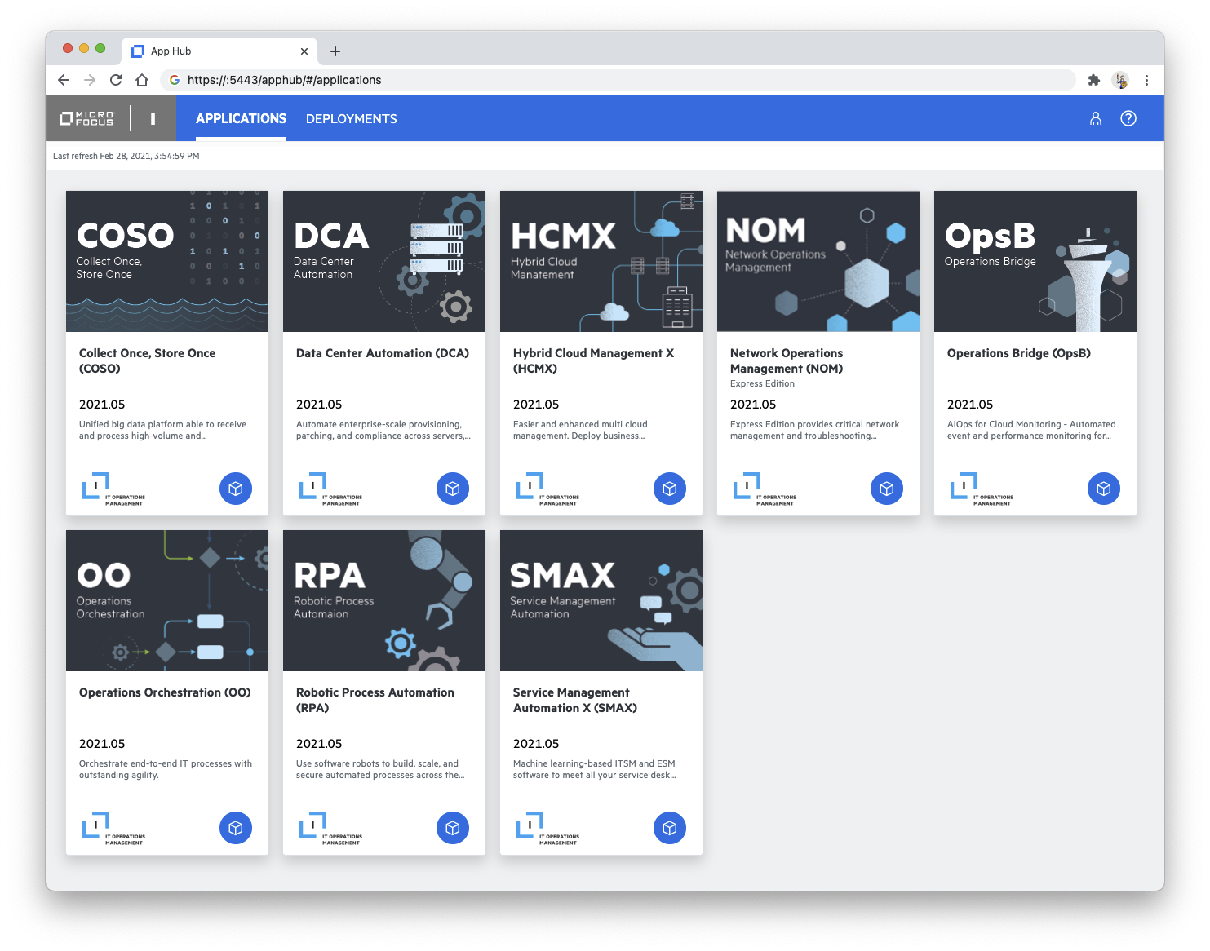Open the help question mark icon
This screenshot has height=951, width=1210.
1128,118
